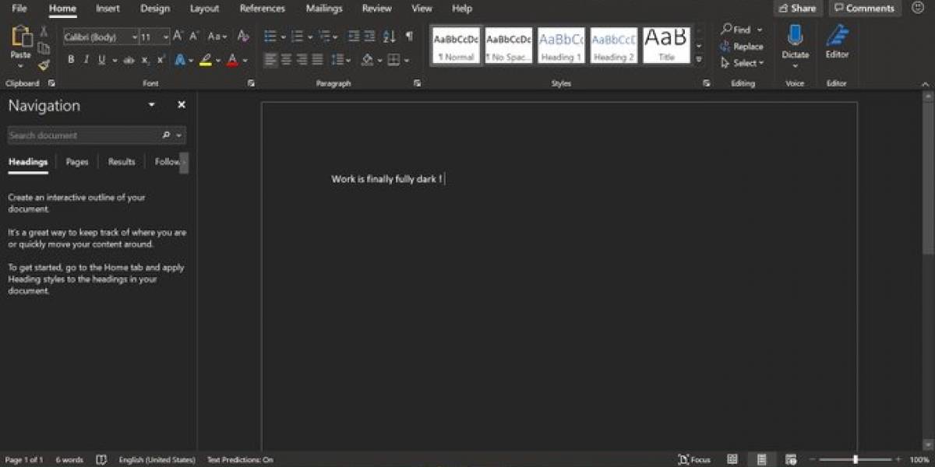Toggle Italic text formatting
This screenshot has height=467, width=935.
tap(86, 60)
